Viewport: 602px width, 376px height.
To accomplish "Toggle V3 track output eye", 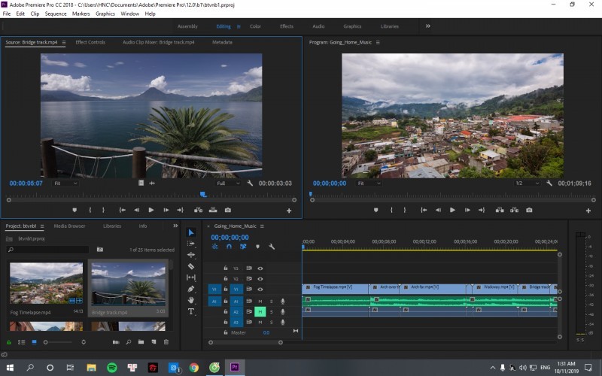I will (x=260, y=268).
